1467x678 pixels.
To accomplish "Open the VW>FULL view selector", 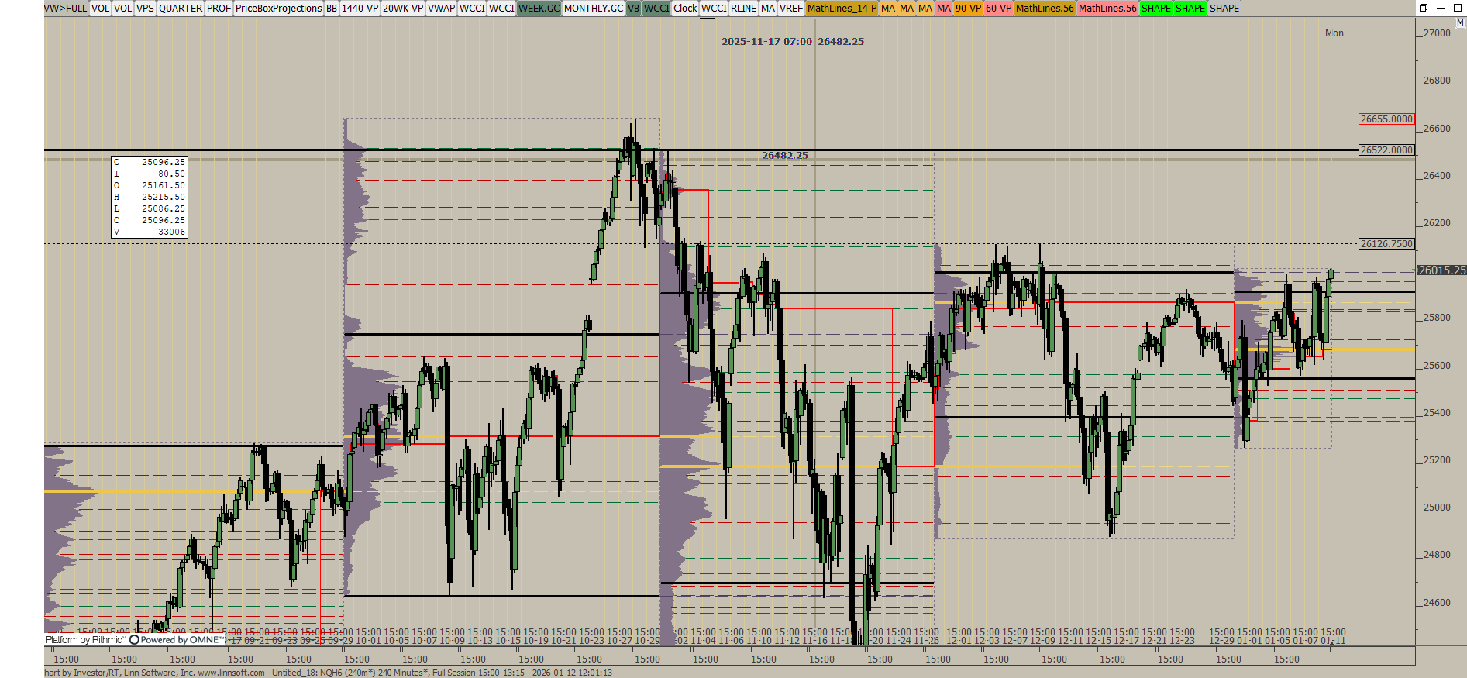I will tap(66, 8).
